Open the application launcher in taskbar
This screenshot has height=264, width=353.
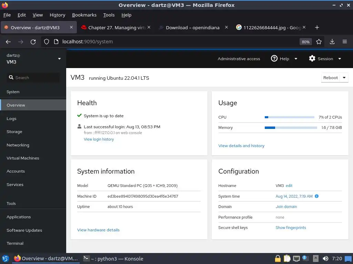coord(6,258)
